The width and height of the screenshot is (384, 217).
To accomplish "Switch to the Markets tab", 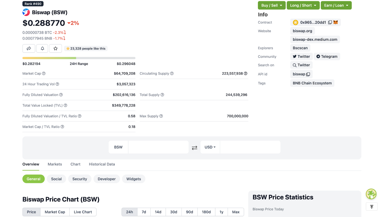I will (x=55, y=164).
